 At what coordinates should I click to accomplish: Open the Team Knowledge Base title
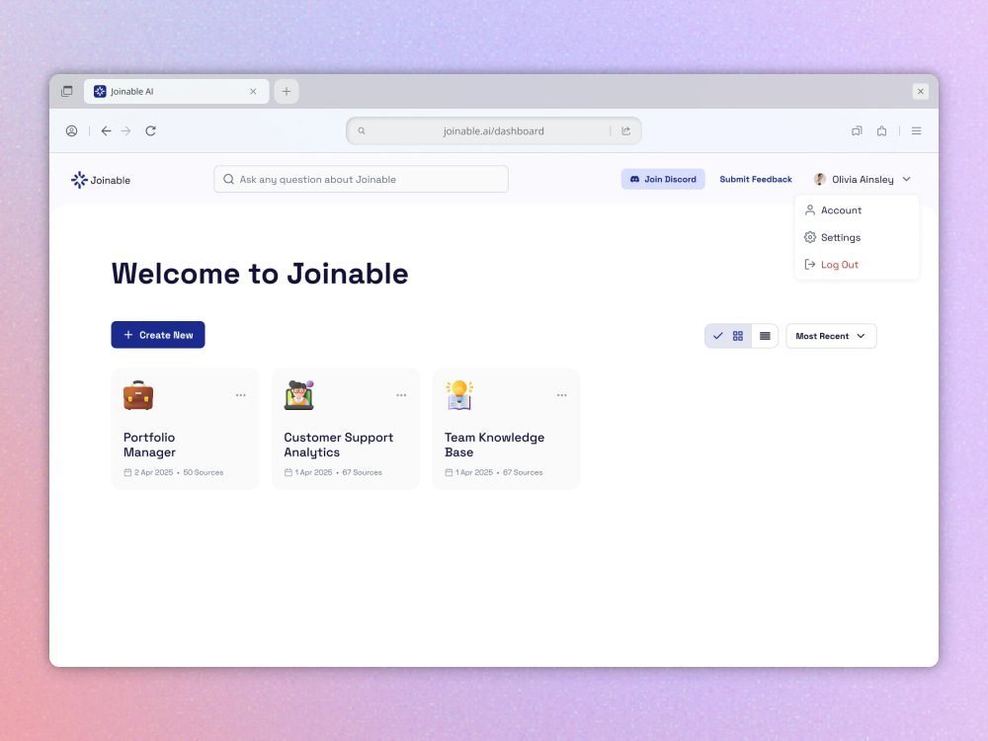tap(495, 445)
